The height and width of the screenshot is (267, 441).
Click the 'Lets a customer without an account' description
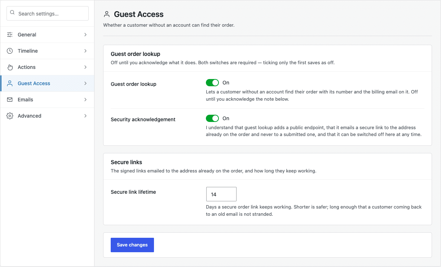pyautogui.click(x=312, y=95)
